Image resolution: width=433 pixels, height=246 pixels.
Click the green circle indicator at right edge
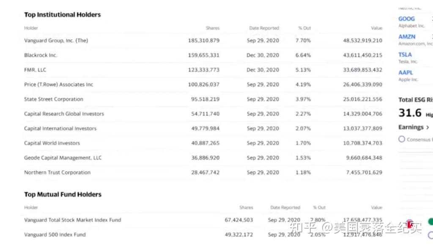430,221
